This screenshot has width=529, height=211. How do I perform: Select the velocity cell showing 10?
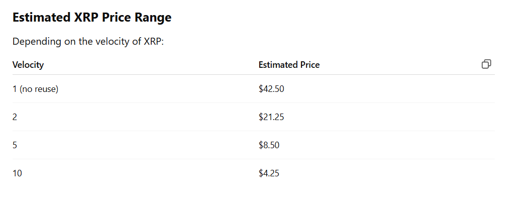click(x=17, y=173)
